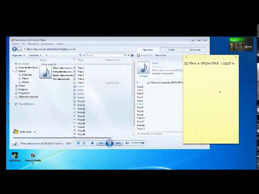Select the Álbum desconocido disc in navigation pane
Screen dimensions: 259x194
pos(26,96)
